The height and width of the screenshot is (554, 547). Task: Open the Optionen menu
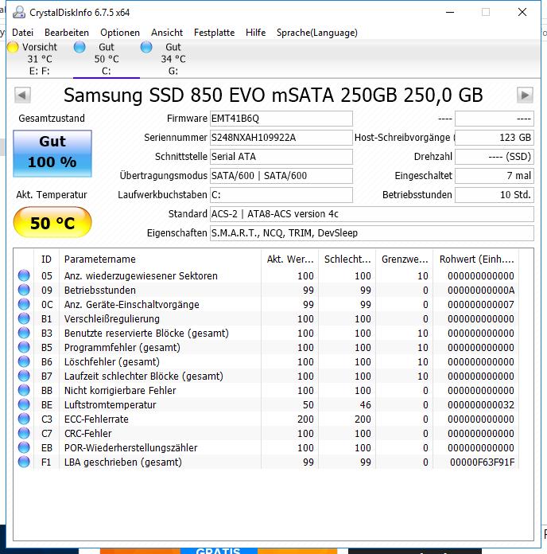click(x=120, y=33)
